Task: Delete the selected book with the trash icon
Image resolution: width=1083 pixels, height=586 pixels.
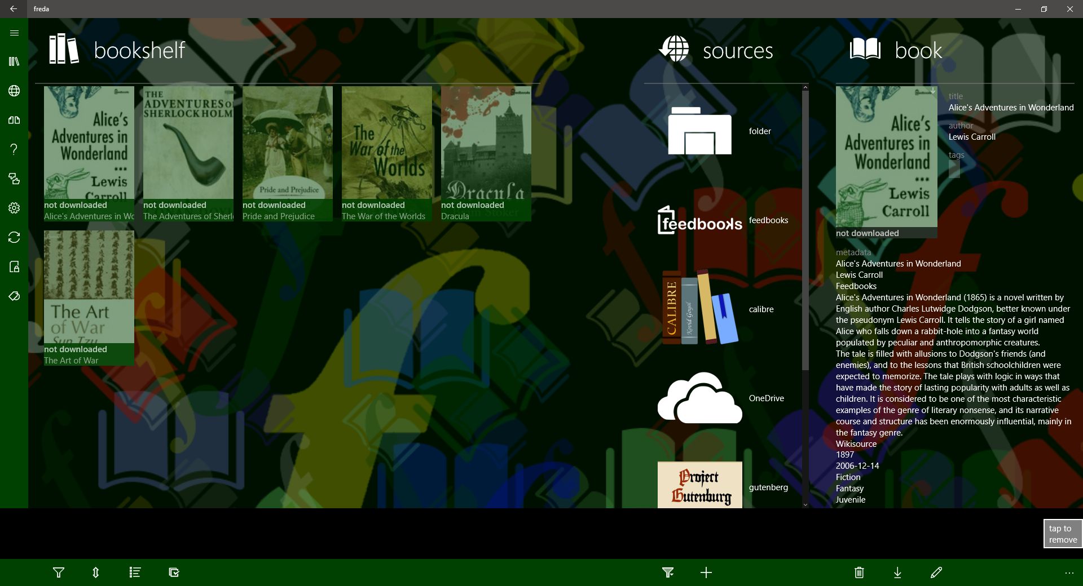Action: (859, 572)
